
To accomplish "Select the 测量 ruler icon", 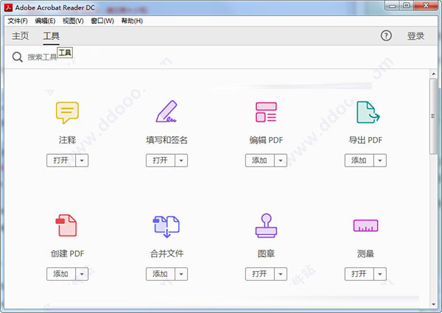I will click(365, 225).
